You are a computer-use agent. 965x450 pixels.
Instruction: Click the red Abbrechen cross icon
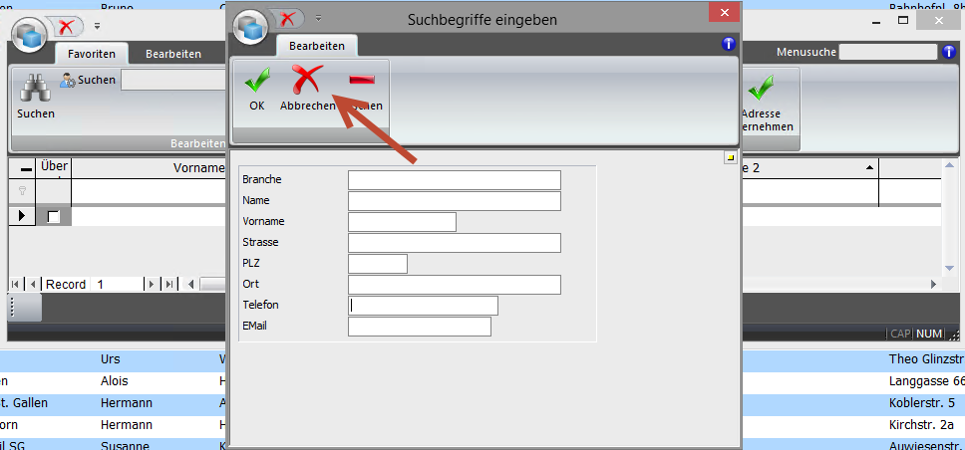click(x=306, y=82)
